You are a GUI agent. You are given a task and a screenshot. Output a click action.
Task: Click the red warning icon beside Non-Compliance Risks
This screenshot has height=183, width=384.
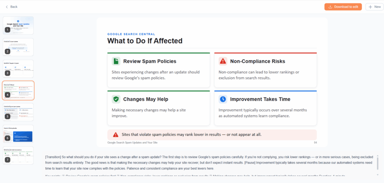[223, 61]
